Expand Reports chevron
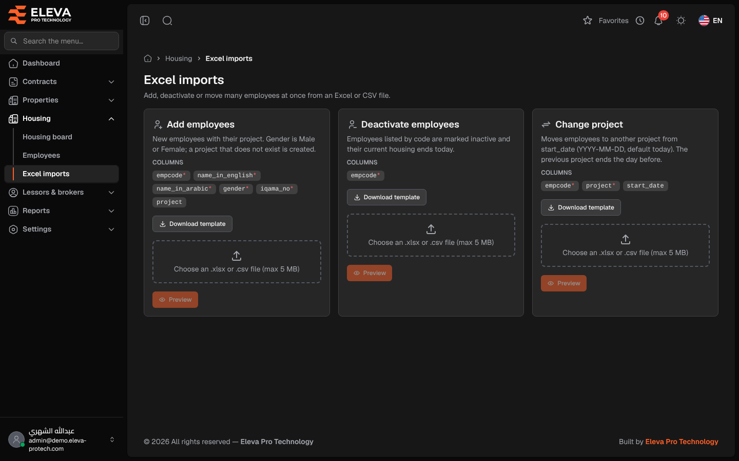 click(x=111, y=211)
